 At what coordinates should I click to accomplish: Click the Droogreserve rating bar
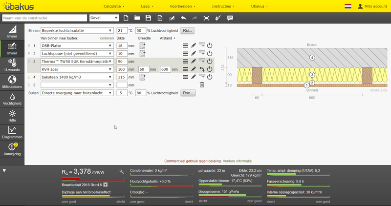point(230,196)
